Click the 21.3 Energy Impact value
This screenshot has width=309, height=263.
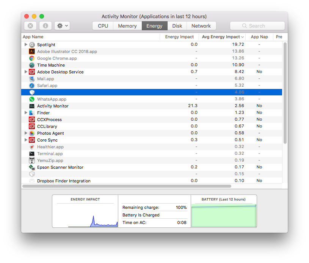click(x=193, y=106)
